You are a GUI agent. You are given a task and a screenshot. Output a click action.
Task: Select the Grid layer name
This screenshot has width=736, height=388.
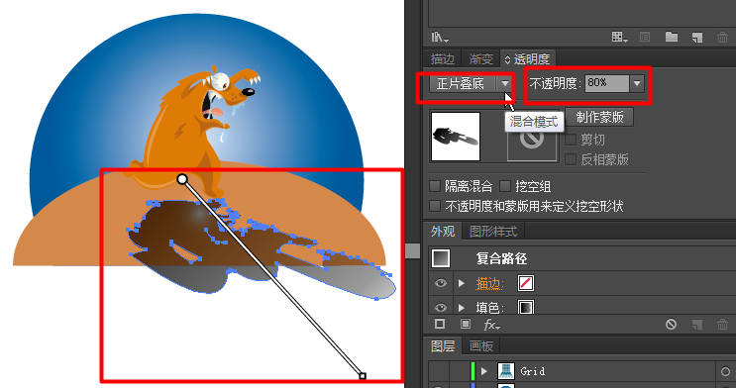coord(532,371)
